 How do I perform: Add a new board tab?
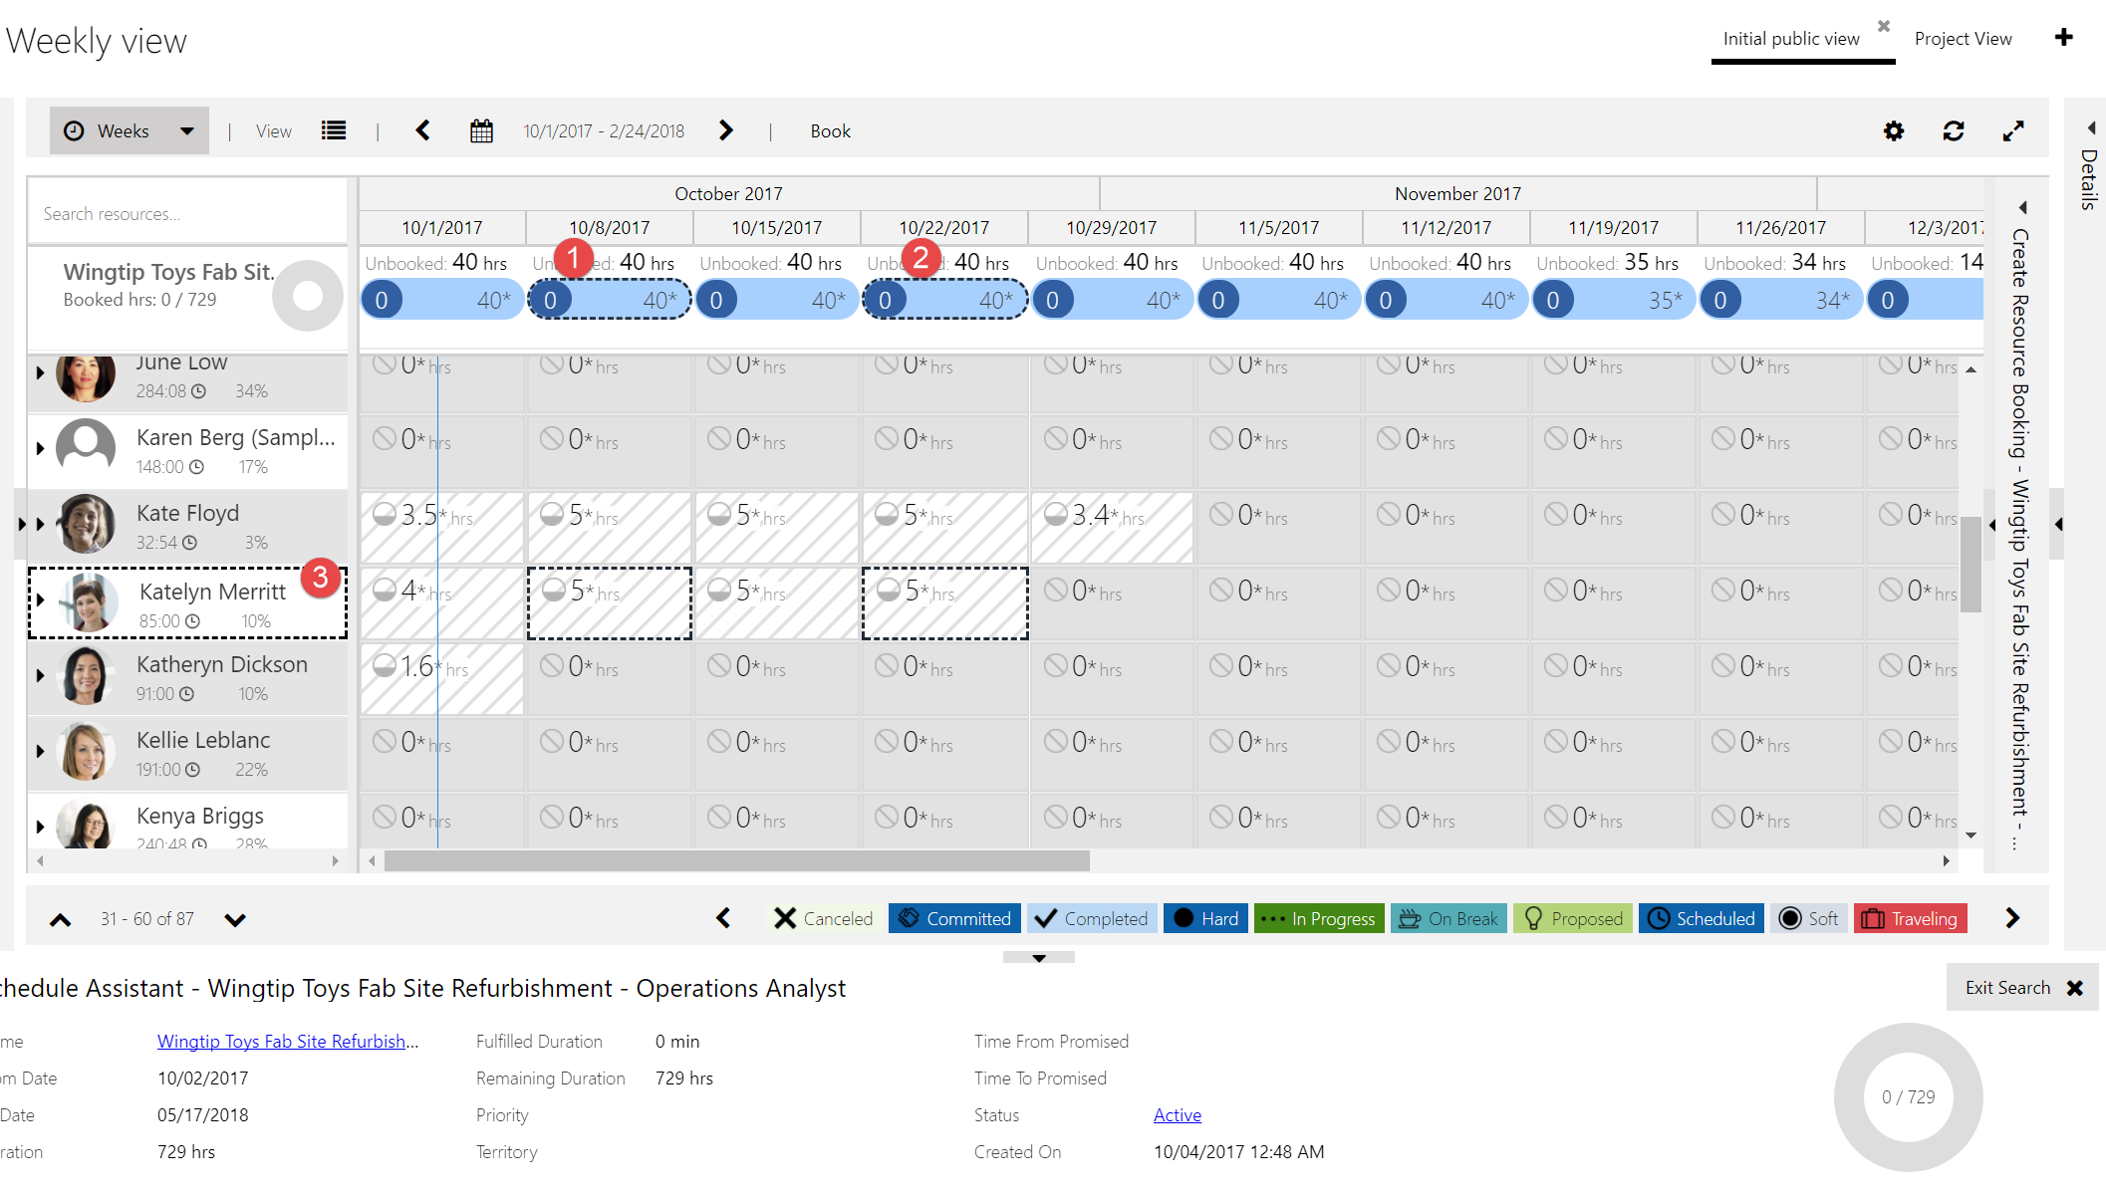click(2063, 38)
